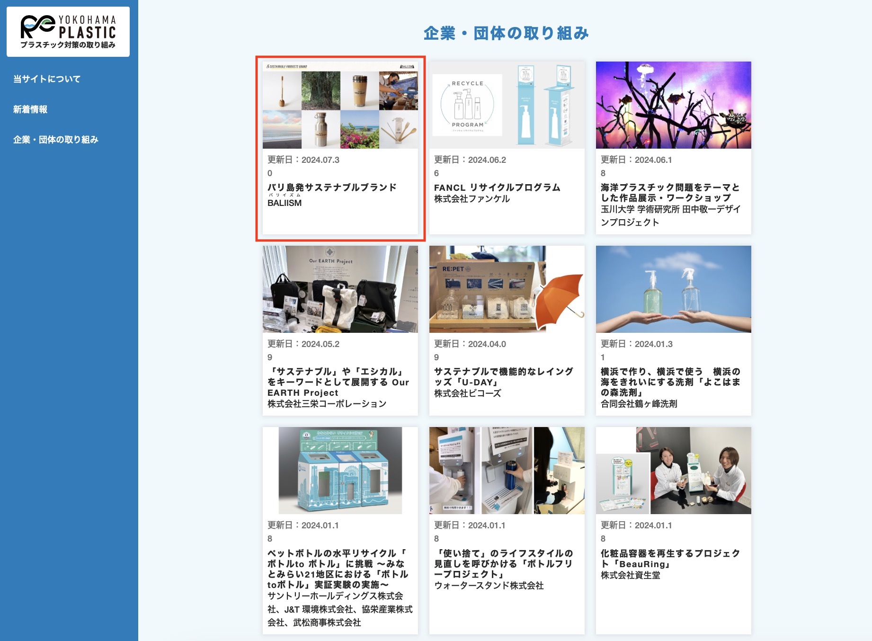Click the title バリ島発サステナブルブランド

point(332,187)
